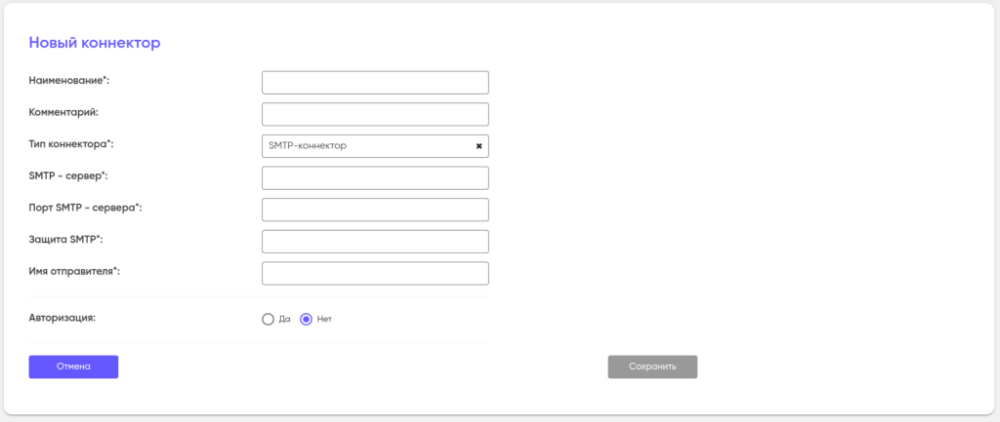Viewport: 1000px width, 422px height.
Task: Click the Защита SMTP label
Action: tap(65, 239)
